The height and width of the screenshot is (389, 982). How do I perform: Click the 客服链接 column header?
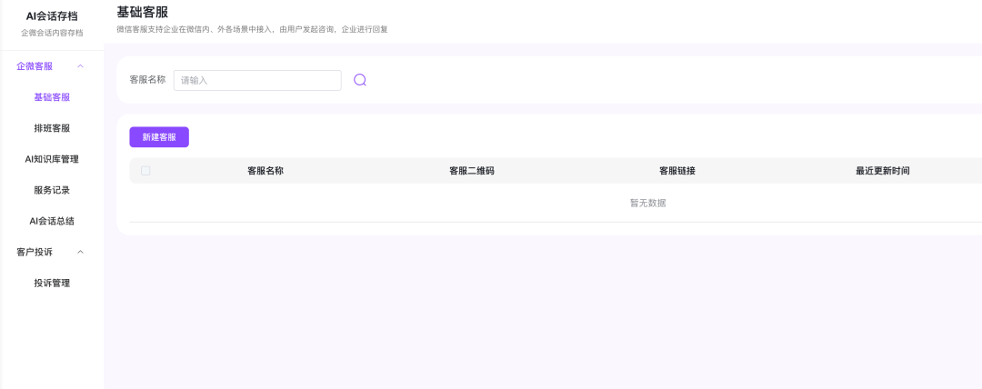coord(677,171)
